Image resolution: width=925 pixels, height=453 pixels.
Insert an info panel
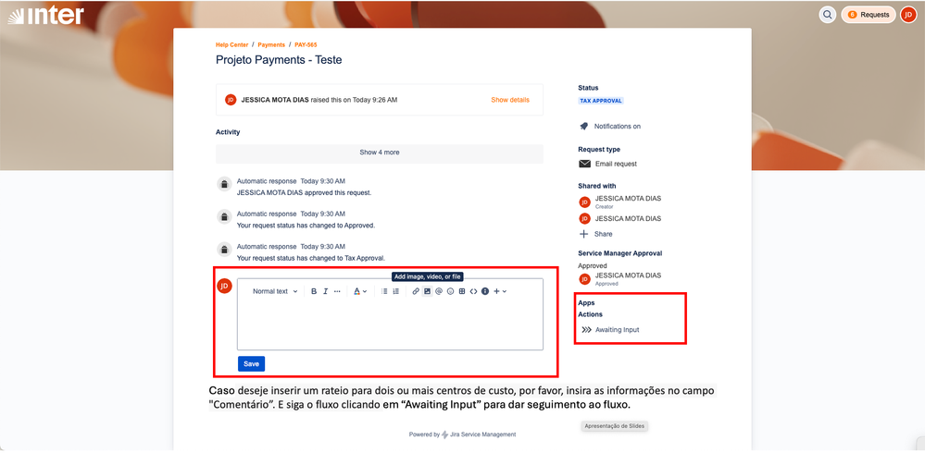click(x=485, y=291)
